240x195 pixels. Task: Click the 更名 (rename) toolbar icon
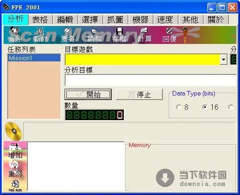click(x=67, y=31)
